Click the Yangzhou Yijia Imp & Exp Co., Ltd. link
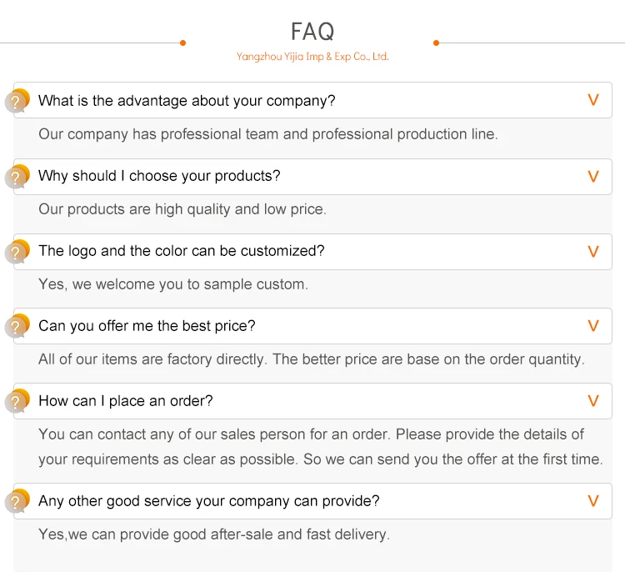This screenshot has width=625, height=582. tap(312, 57)
